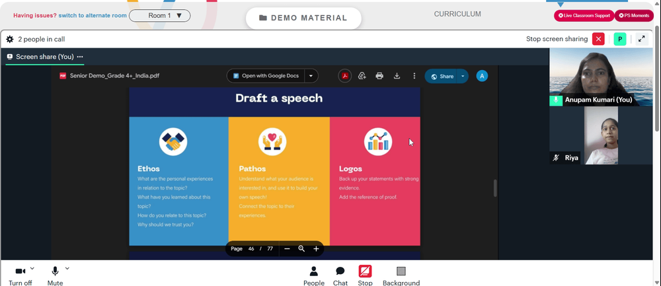
Task: Click the PS Moments button
Action: pos(634,16)
